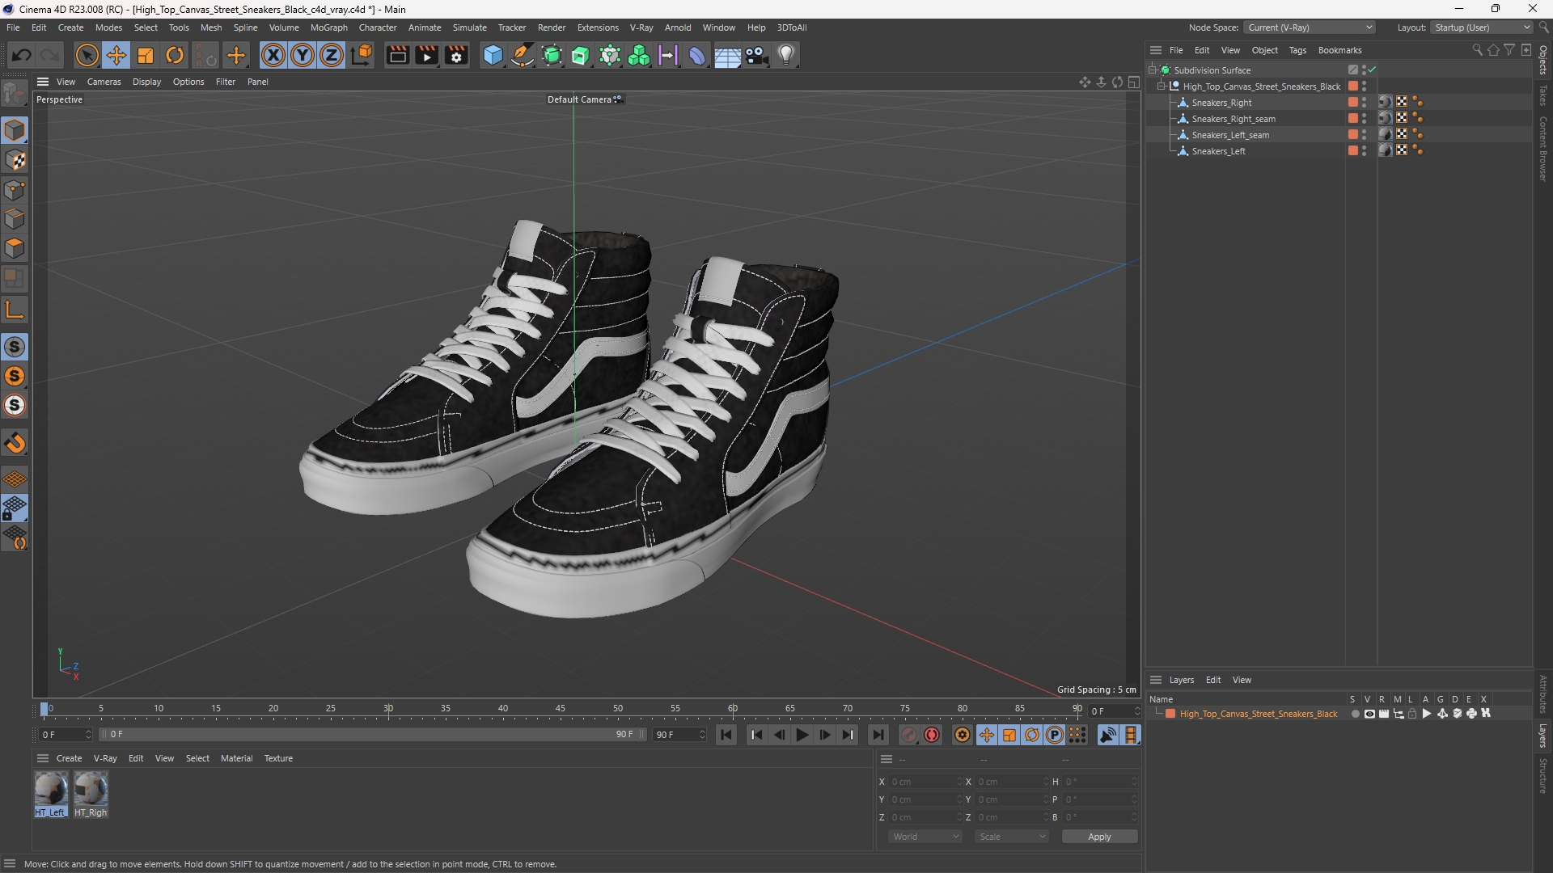Toggle Enable Snap
The width and height of the screenshot is (1553, 873).
pos(15,347)
